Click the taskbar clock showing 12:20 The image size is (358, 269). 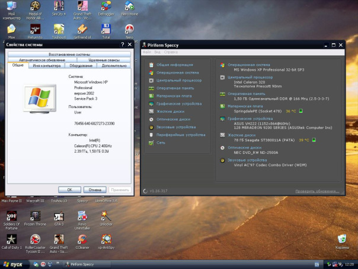click(x=349, y=265)
